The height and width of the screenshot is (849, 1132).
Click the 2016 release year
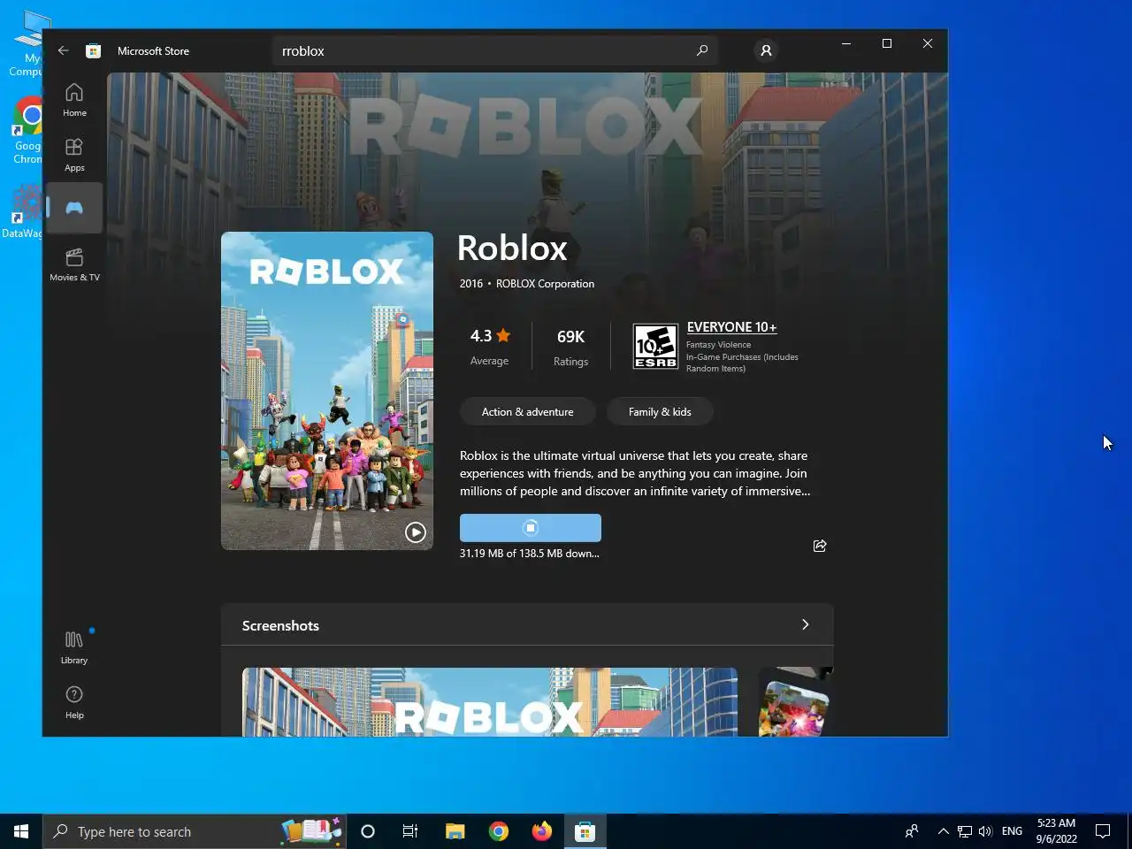[x=471, y=284]
